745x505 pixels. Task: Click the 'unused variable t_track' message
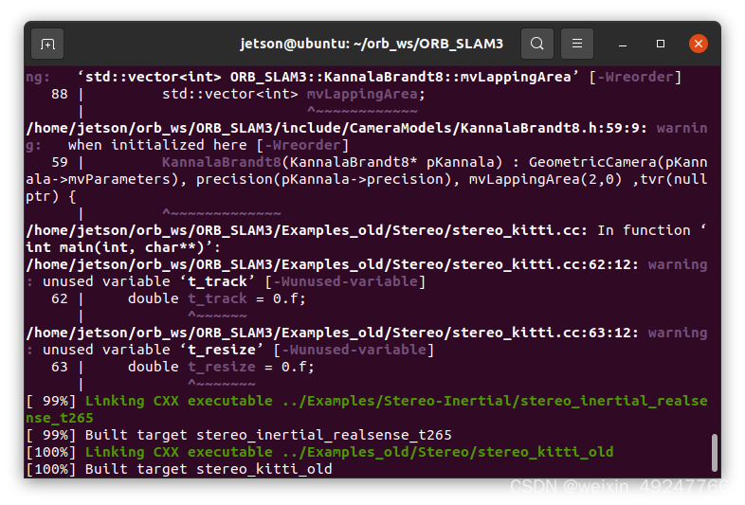tap(234, 281)
